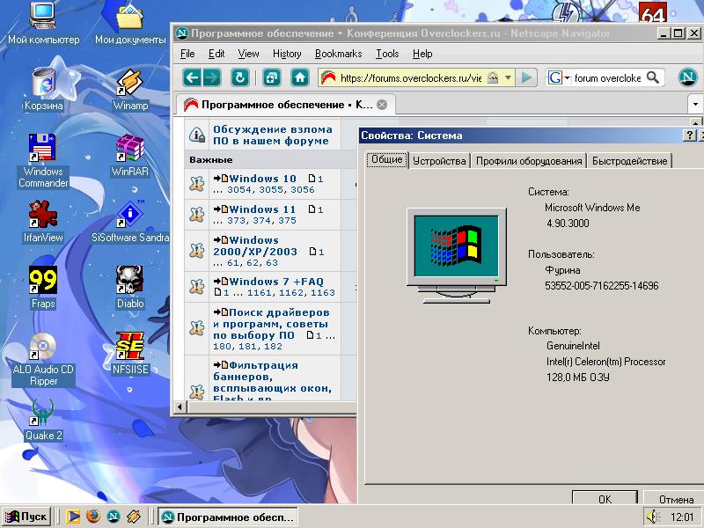
Task: Open the Edit menu
Action: [216, 54]
